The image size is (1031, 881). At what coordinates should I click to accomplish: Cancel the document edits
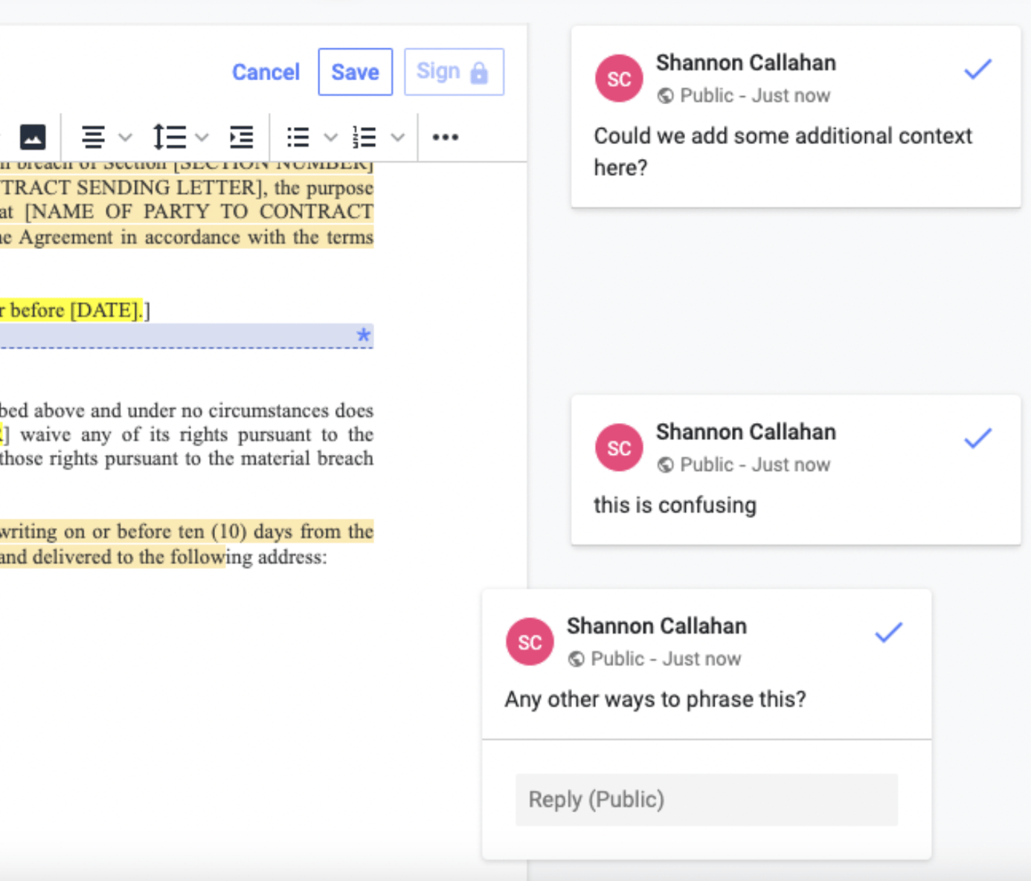[x=266, y=71]
